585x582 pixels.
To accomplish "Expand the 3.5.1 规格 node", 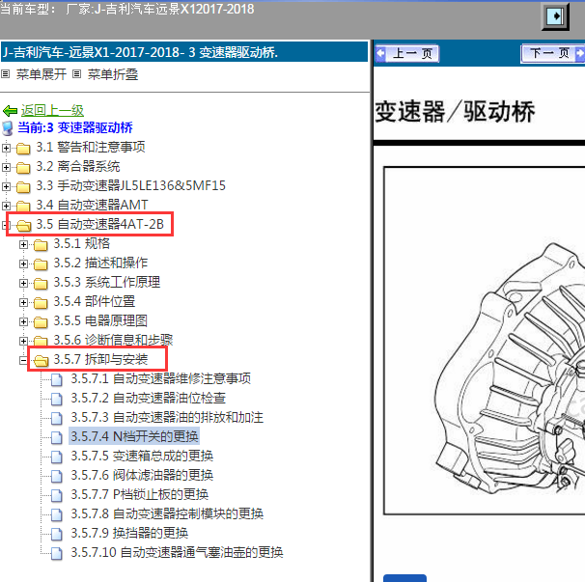I will 23,245.
